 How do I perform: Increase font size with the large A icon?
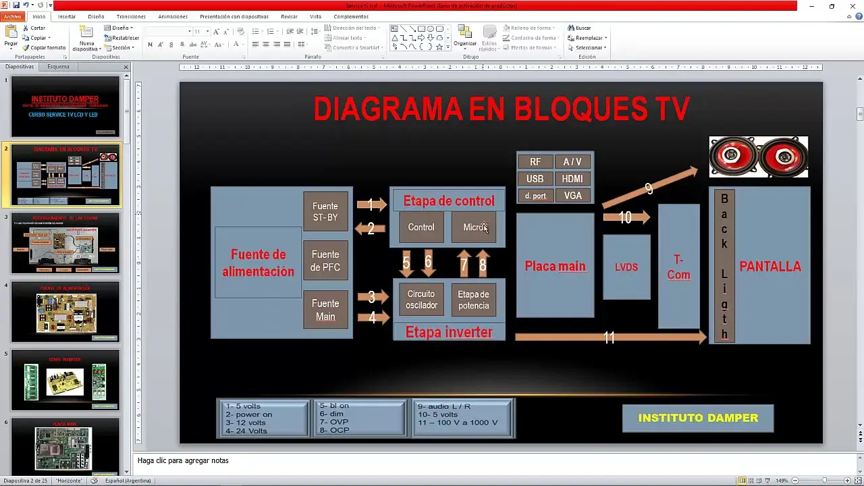click(217, 32)
